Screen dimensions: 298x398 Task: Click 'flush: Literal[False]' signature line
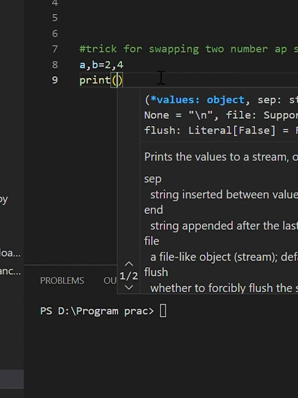coord(221,130)
